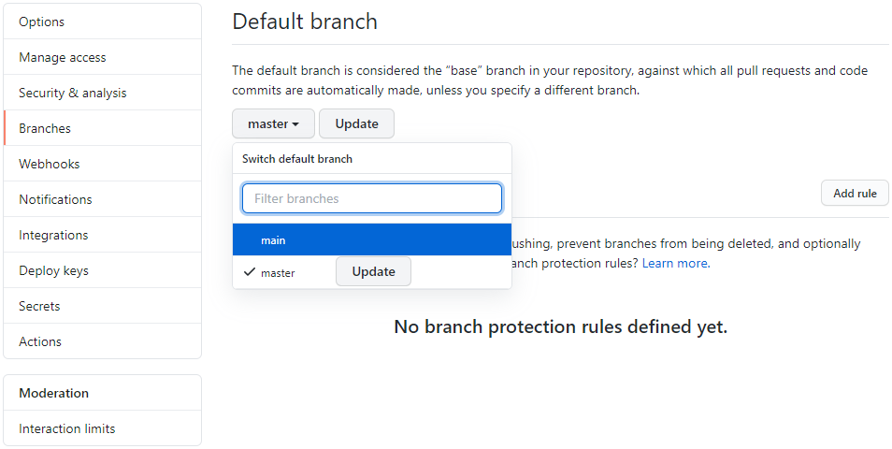
Task: Follow the Learn more link
Action: click(675, 264)
